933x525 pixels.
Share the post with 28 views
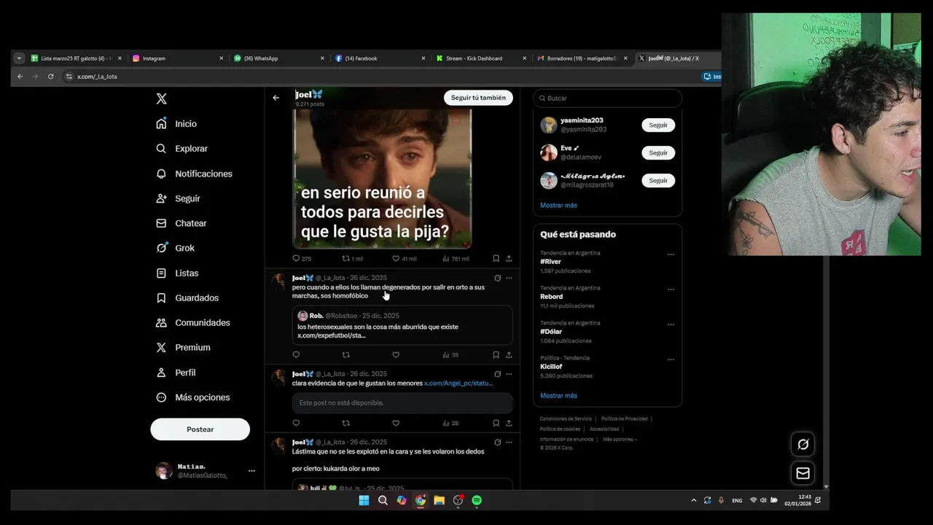[x=509, y=423]
